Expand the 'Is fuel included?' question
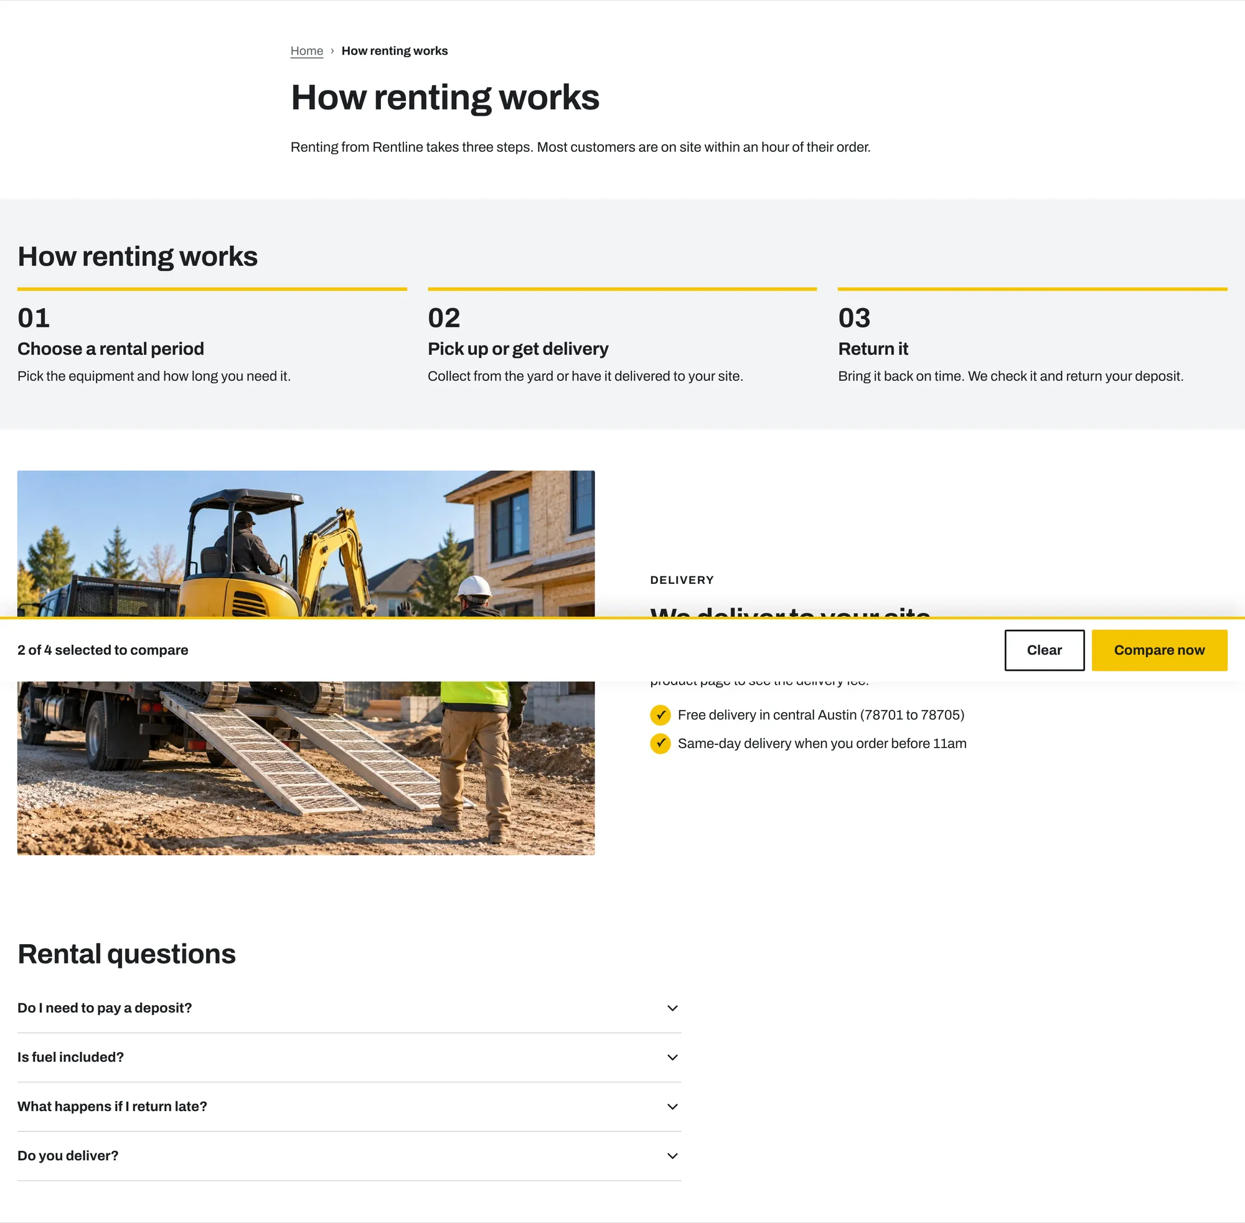 349,1057
